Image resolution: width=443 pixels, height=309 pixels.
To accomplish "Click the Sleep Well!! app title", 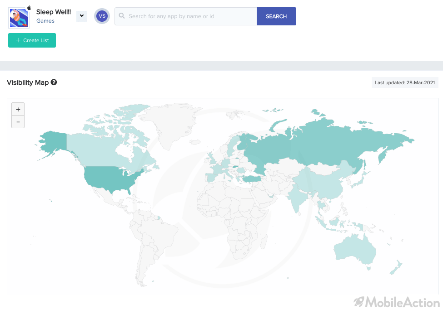I will click(54, 12).
